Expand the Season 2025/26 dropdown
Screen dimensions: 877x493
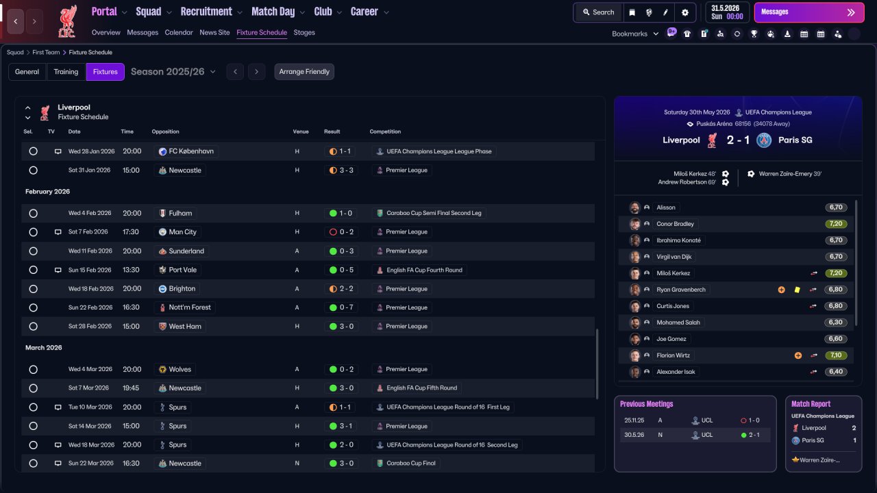173,71
